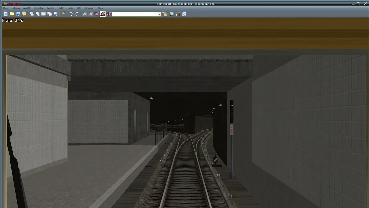The width and height of the screenshot is (369, 208).
Task: Maximize the EEP Expert window
Action: [358, 4]
